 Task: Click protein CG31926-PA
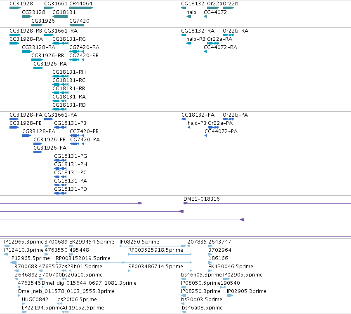pyautogui.click(x=50, y=148)
